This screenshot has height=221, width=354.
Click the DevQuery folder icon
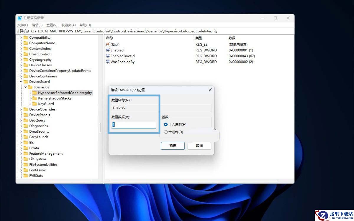point(26,120)
